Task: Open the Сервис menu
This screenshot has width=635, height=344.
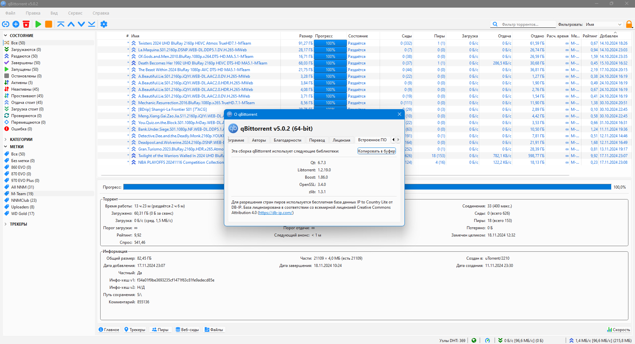Action: 75,13
